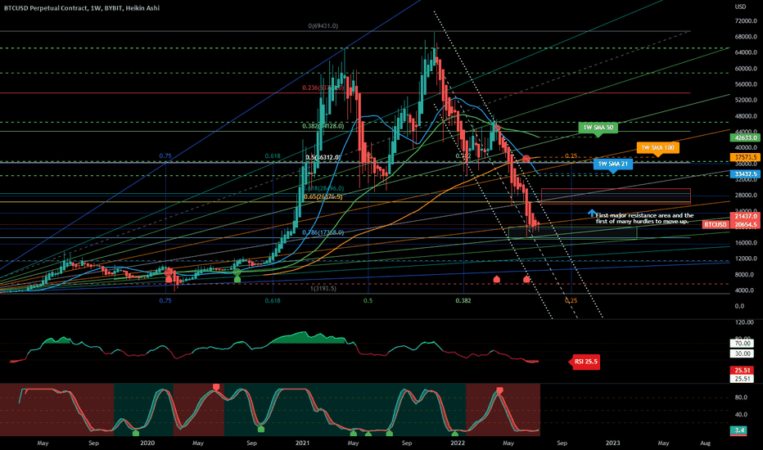
Task: Select the red circle marker on the SMA 100 crossover
Action: pos(526,159)
